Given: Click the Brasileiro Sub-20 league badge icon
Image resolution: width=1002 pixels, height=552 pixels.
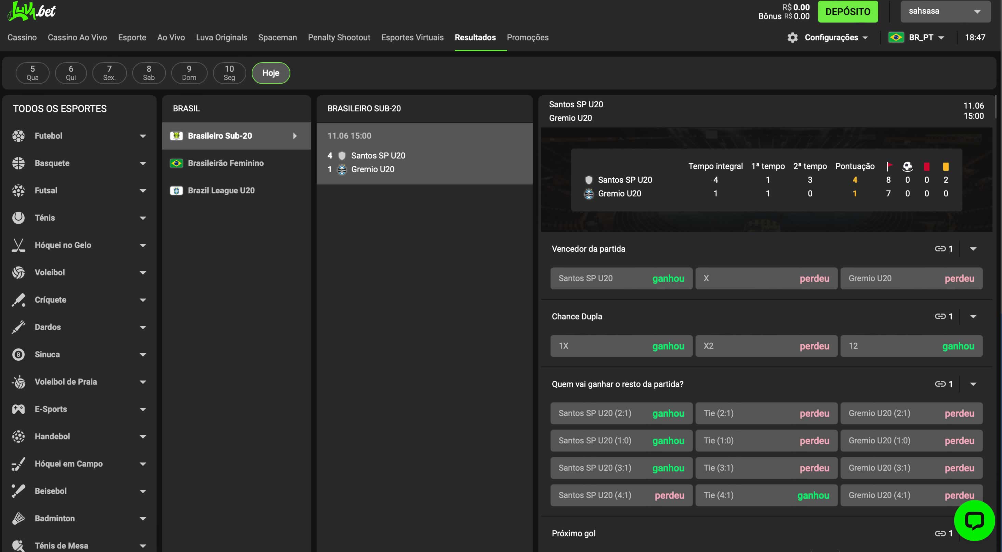Looking at the screenshot, I should click(176, 136).
